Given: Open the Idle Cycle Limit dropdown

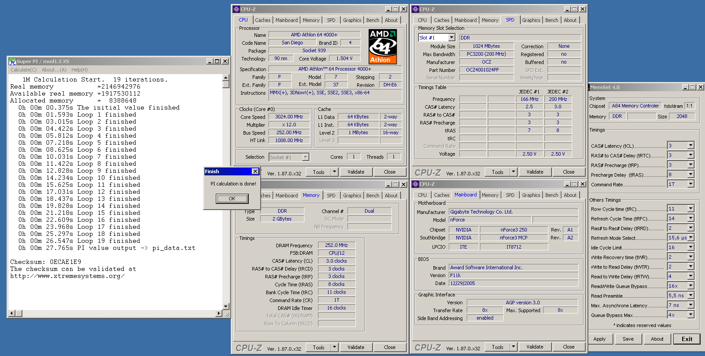Looking at the screenshot, I should 691,247.
